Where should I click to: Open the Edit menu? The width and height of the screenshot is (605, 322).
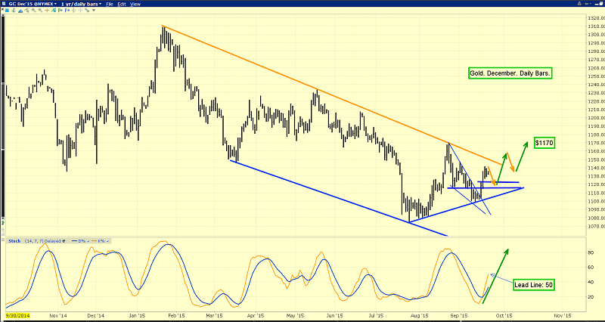point(122,4)
